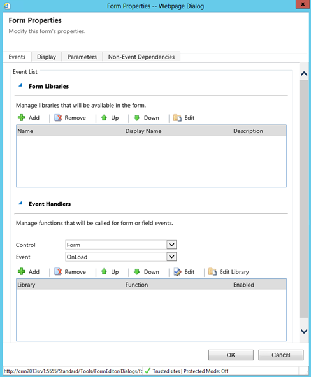
Task: Move event handler down in list
Action: (x=147, y=272)
